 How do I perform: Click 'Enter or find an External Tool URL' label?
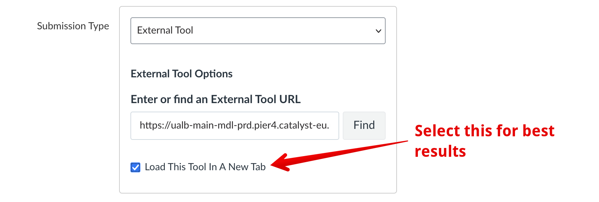click(x=215, y=99)
